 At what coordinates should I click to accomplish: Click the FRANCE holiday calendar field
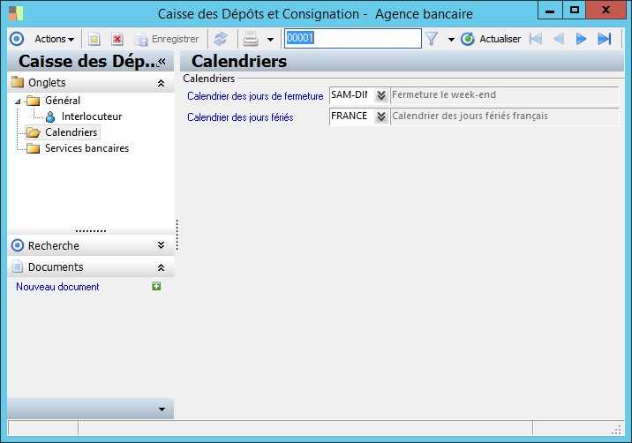click(351, 116)
